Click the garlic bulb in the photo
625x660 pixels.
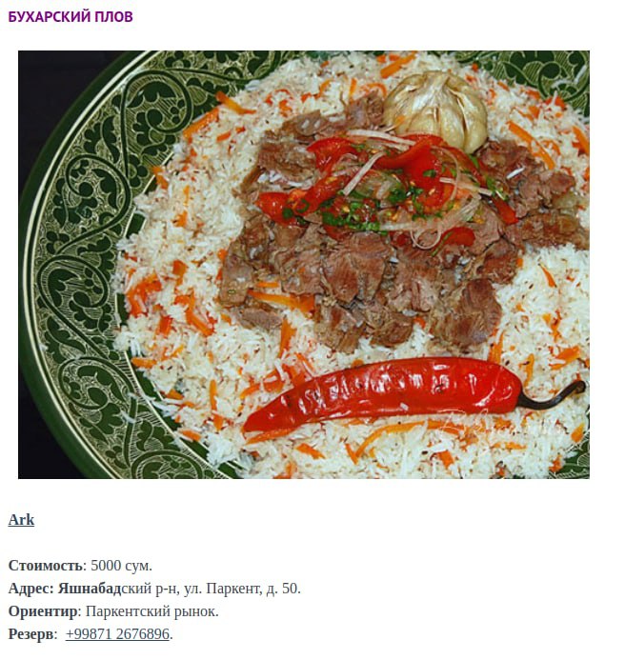pos(436,109)
